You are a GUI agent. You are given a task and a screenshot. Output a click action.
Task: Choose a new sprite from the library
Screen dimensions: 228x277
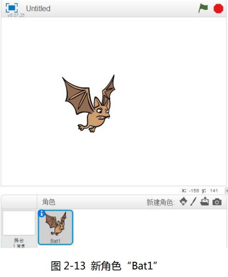(184, 202)
